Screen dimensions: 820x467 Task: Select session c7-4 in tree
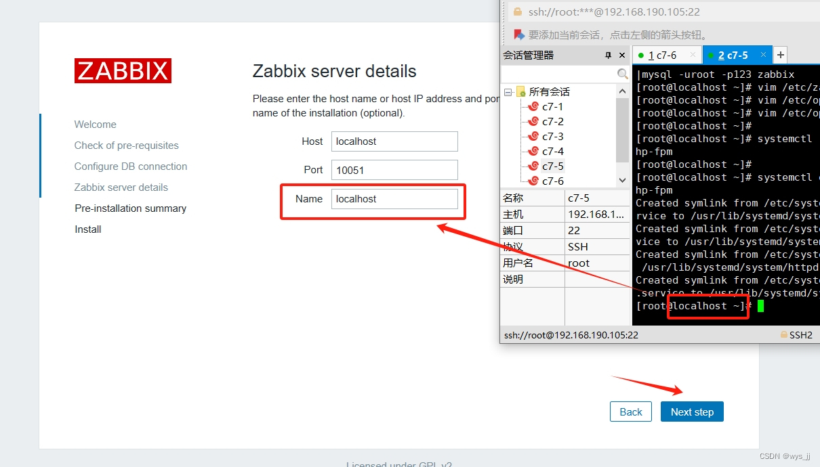(552, 151)
